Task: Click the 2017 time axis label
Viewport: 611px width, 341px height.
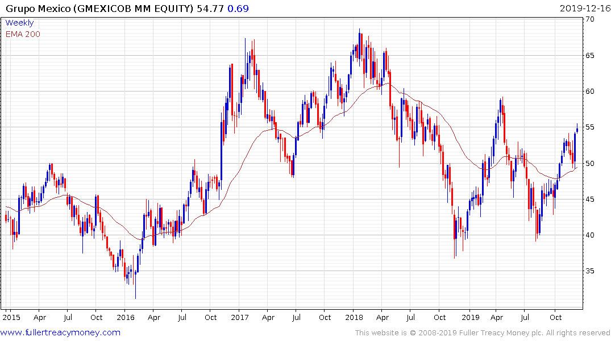Action: (x=240, y=317)
